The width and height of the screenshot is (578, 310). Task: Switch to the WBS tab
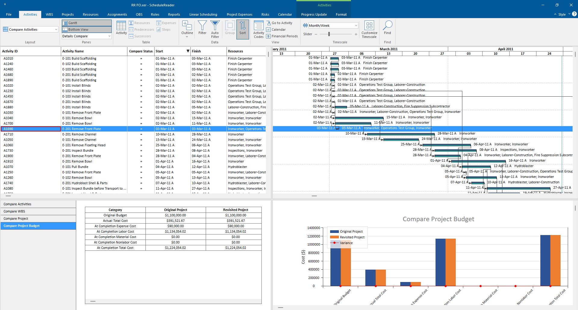click(x=49, y=14)
